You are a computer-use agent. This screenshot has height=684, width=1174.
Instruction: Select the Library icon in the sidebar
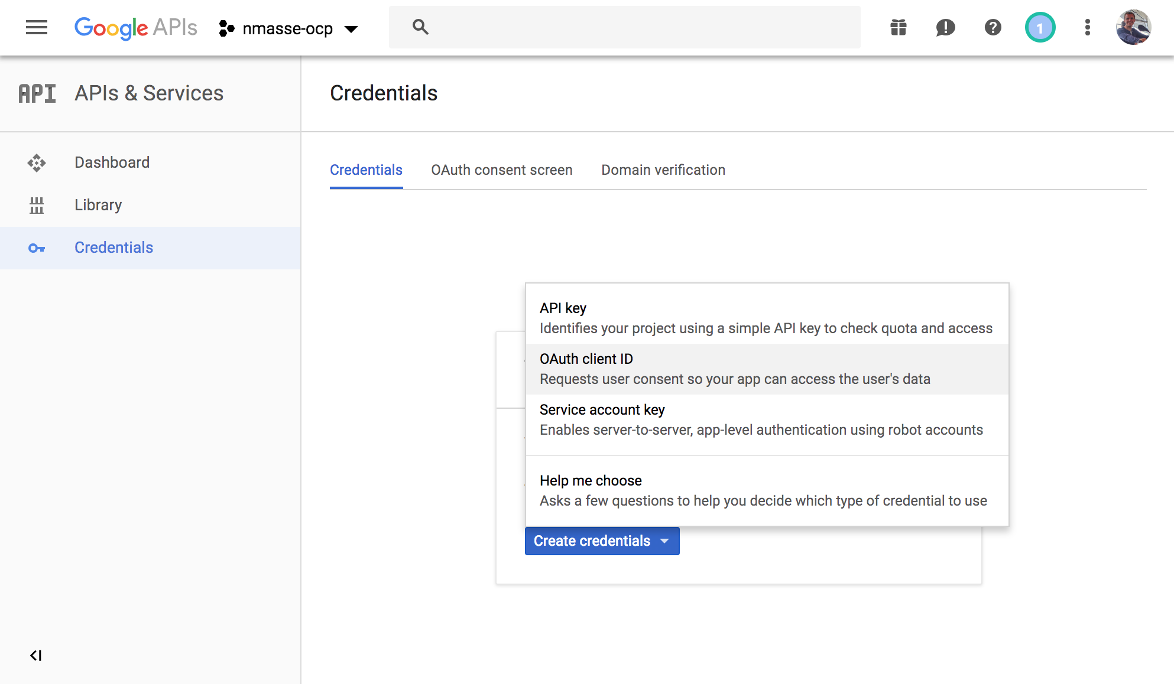pyautogui.click(x=37, y=205)
